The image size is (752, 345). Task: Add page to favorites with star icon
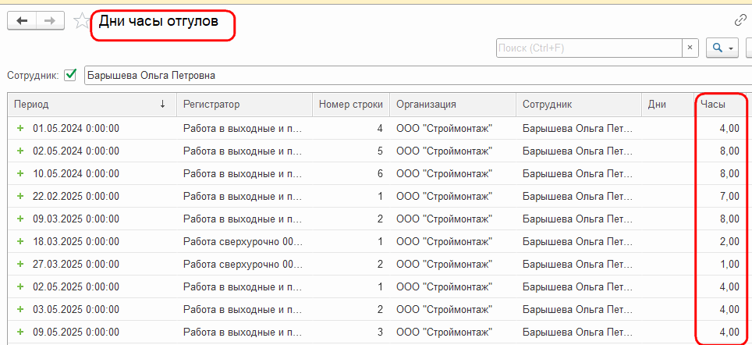tap(83, 21)
